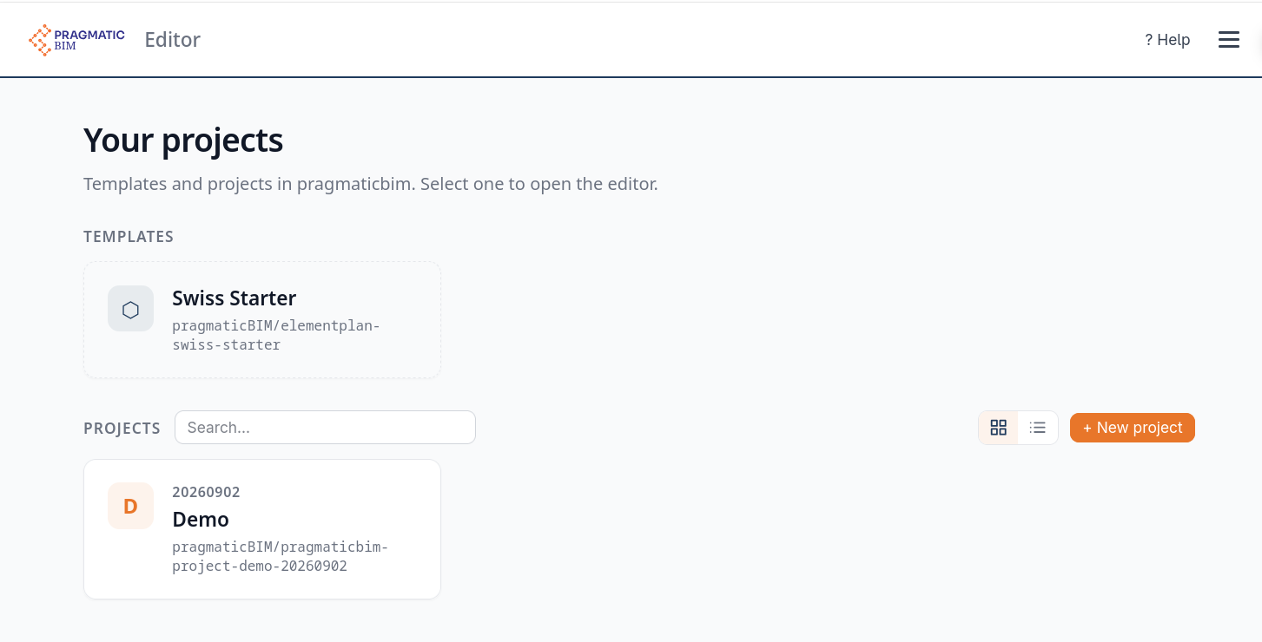Open the Help link
This screenshot has height=642, width=1262.
(1167, 40)
